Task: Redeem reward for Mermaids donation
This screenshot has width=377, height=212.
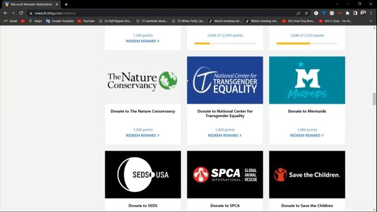Action: (x=307, y=135)
